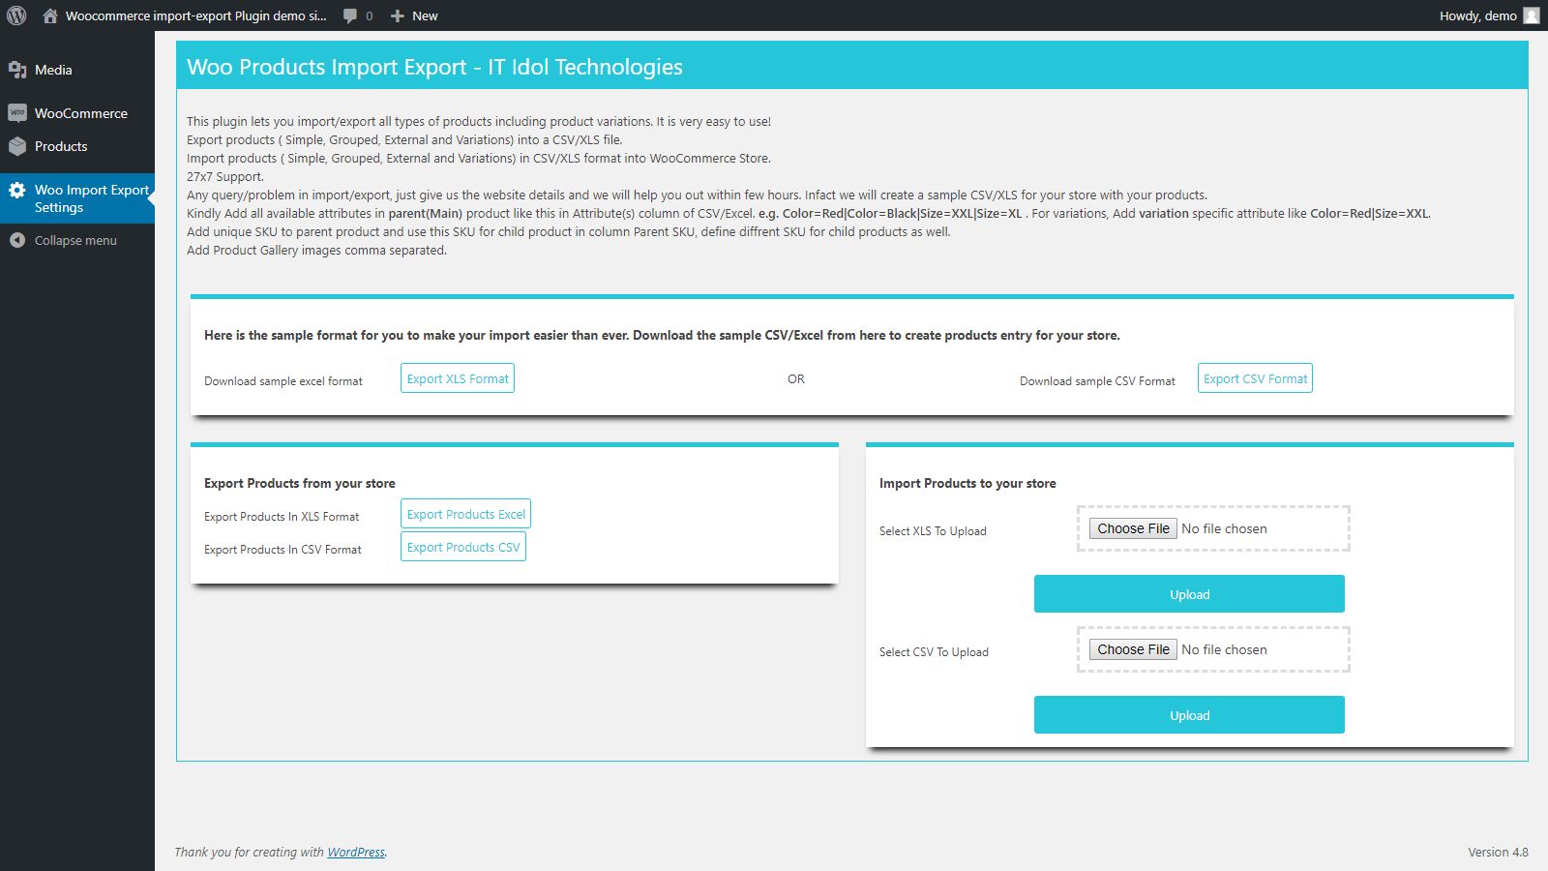Click the CSV file drop zone field
Image resolution: width=1548 pixels, height=871 pixels.
1213,649
